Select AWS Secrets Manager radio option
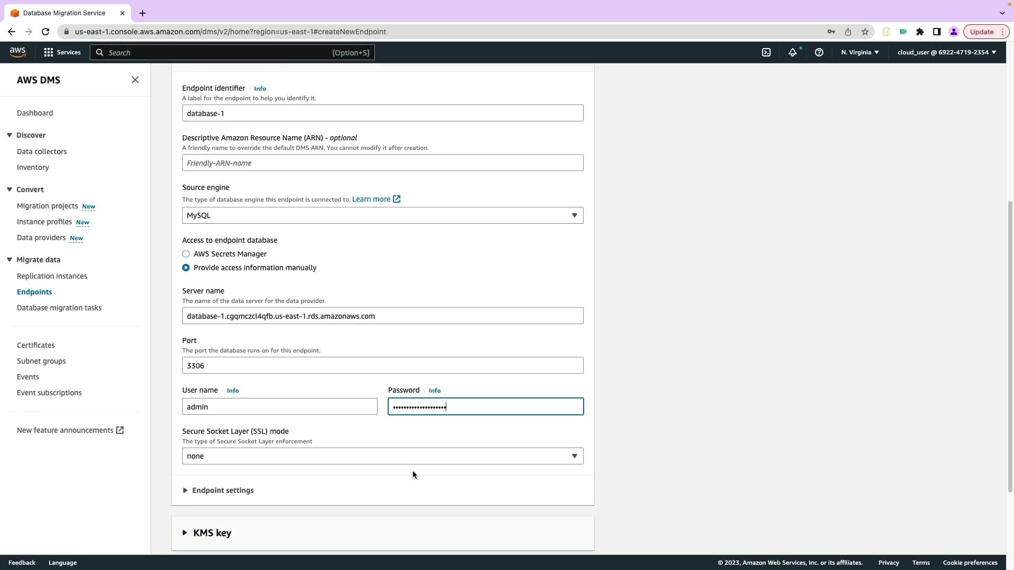Screen dimensions: 1014x570 tap(186, 254)
